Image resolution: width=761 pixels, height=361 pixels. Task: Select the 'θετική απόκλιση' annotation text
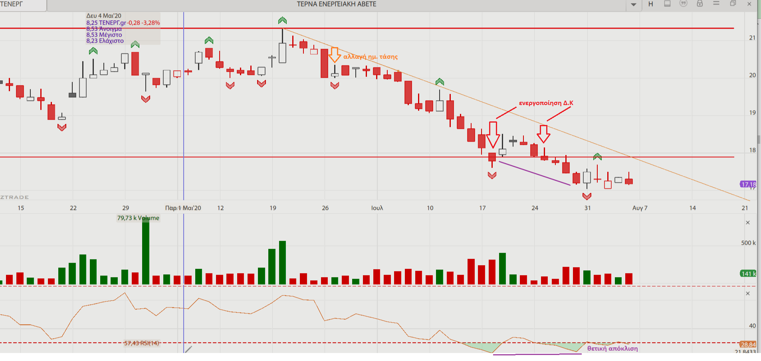coord(612,349)
